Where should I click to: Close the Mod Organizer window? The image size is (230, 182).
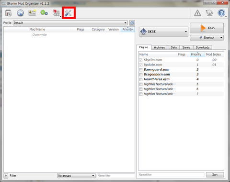coord(222,2)
